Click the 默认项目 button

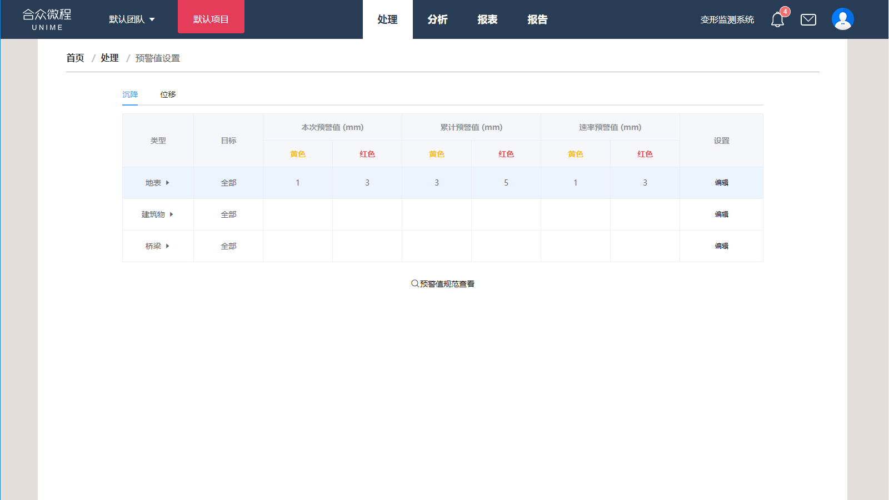211,19
